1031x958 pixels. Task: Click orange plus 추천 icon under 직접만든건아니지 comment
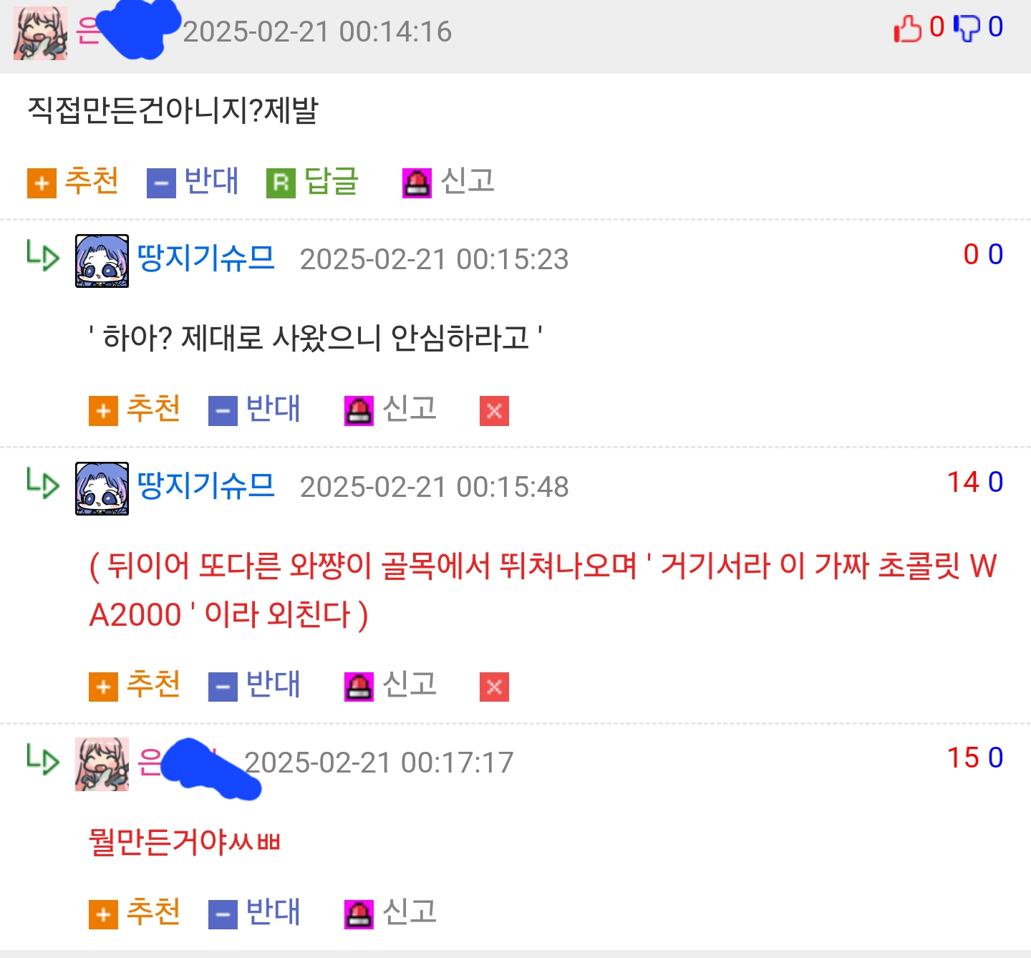[42, 183]
